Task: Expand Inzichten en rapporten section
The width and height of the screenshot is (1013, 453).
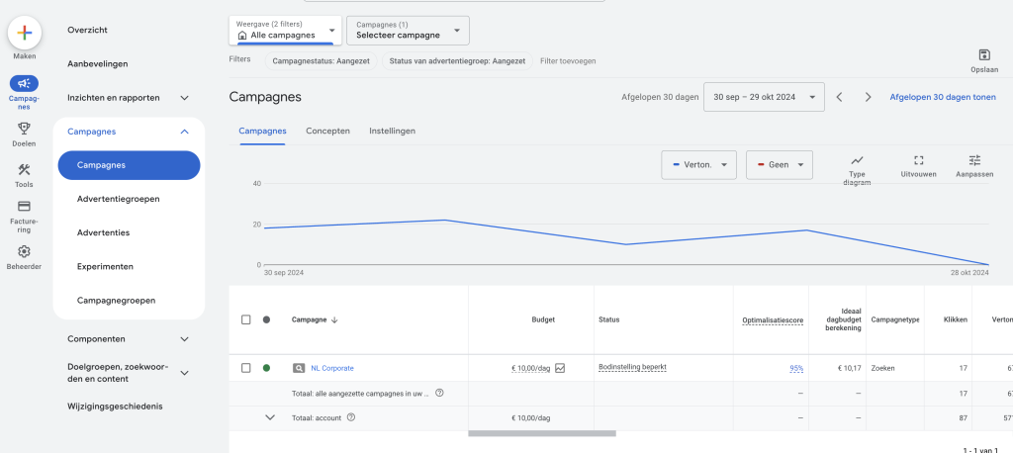Action: (184, 98)
